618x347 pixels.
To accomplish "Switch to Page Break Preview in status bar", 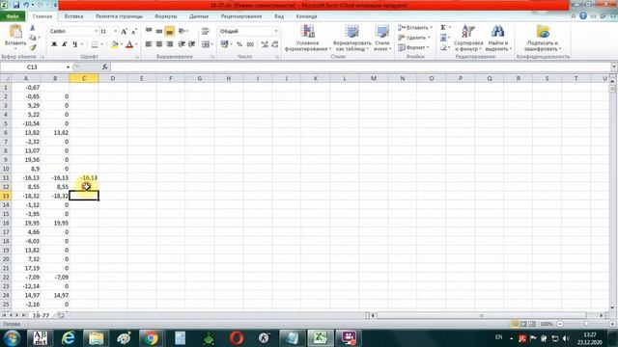I will tap(532, 324).
